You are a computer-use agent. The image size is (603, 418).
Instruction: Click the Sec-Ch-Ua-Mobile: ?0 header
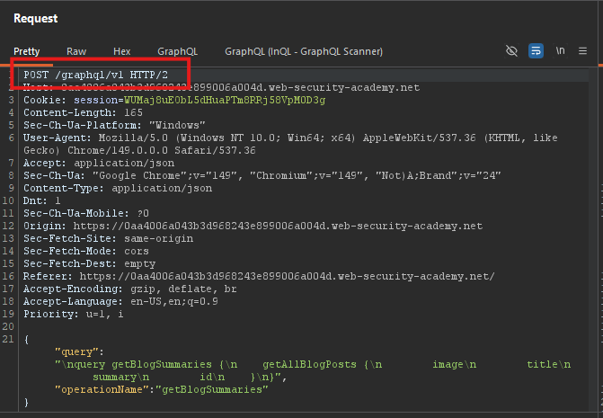pyautogui.click(x=86, y=213)
